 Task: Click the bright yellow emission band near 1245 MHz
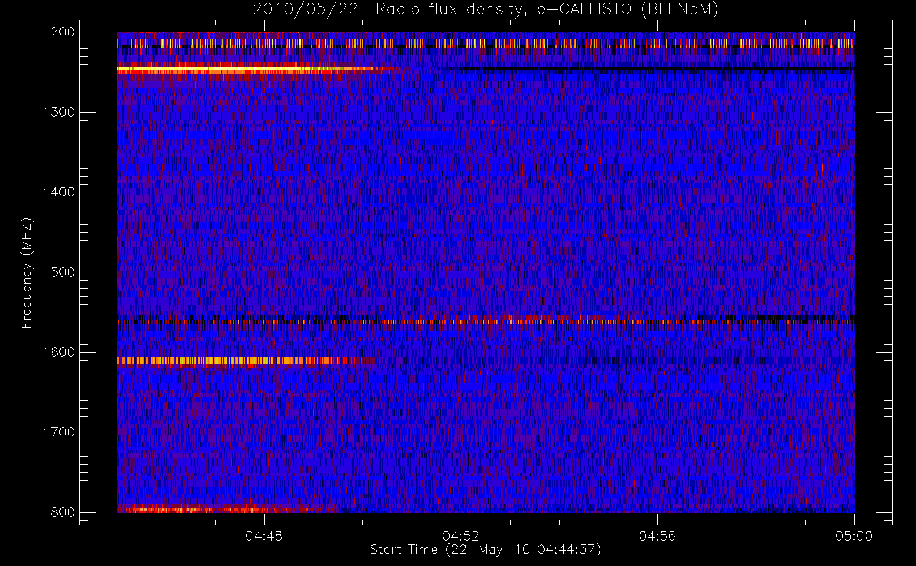255,69
